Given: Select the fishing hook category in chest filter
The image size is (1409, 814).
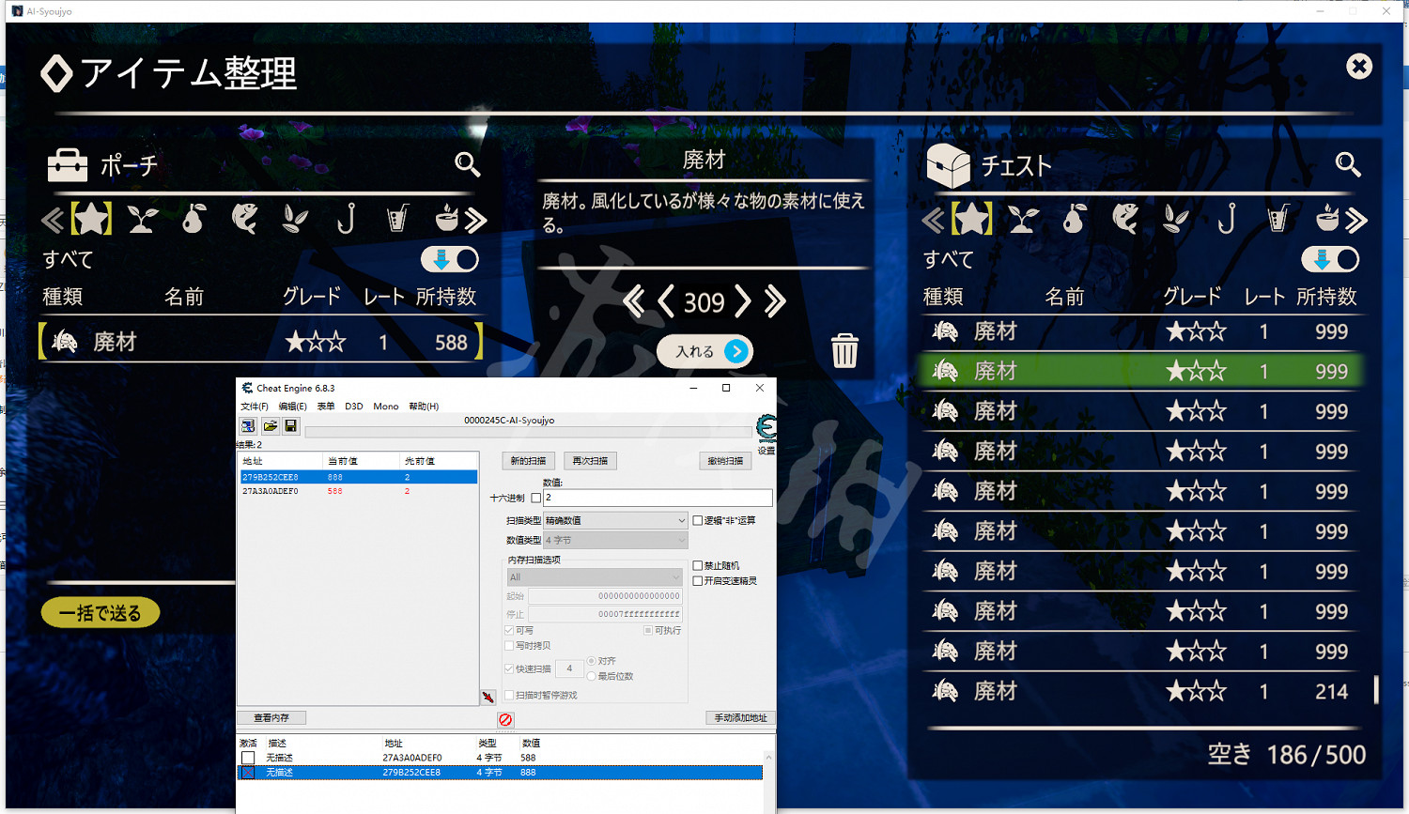Looking at the screenshot, I should click(x=1227, y=218).
